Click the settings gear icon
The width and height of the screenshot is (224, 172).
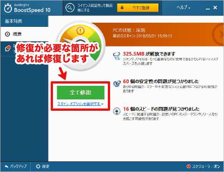click(x=38, y=166)
